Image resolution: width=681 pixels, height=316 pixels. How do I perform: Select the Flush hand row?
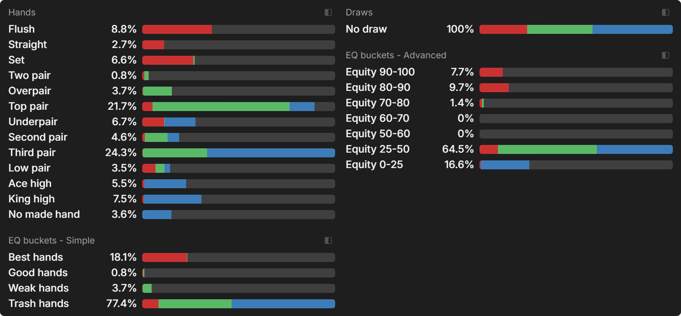21,29
